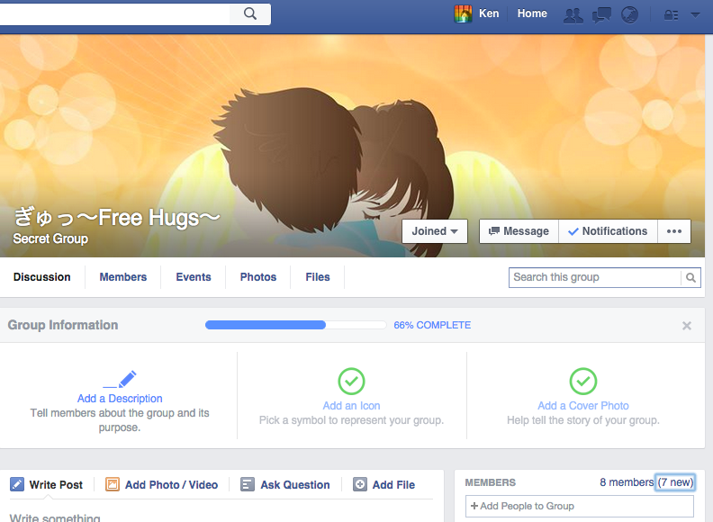Click the pencil icon for adding description
The height and width of the screenshot is (522, 713).
tap(120, 379)
